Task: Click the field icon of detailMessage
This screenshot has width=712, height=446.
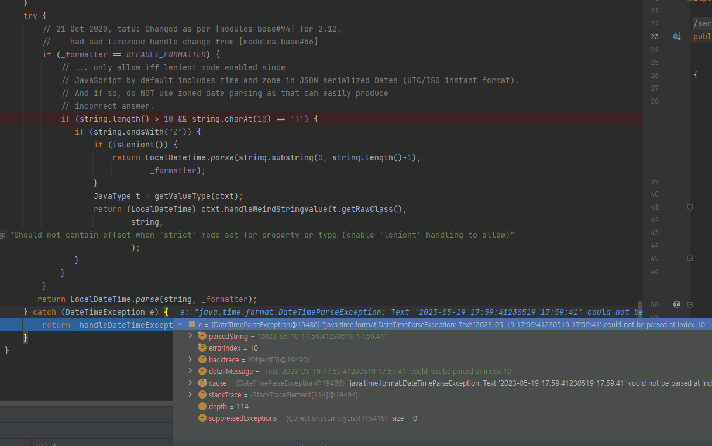Action: point(202,371)
